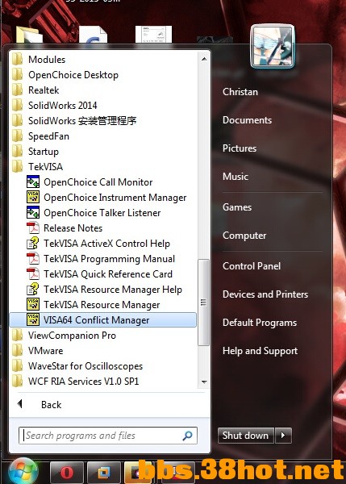This screenshot has width=346, height=484.
Task: Click scroll-down arrow of programs list
Action: point(204,382)
